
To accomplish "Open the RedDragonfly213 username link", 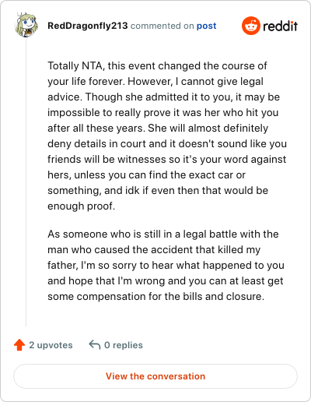I will click(x=88, y=26).
